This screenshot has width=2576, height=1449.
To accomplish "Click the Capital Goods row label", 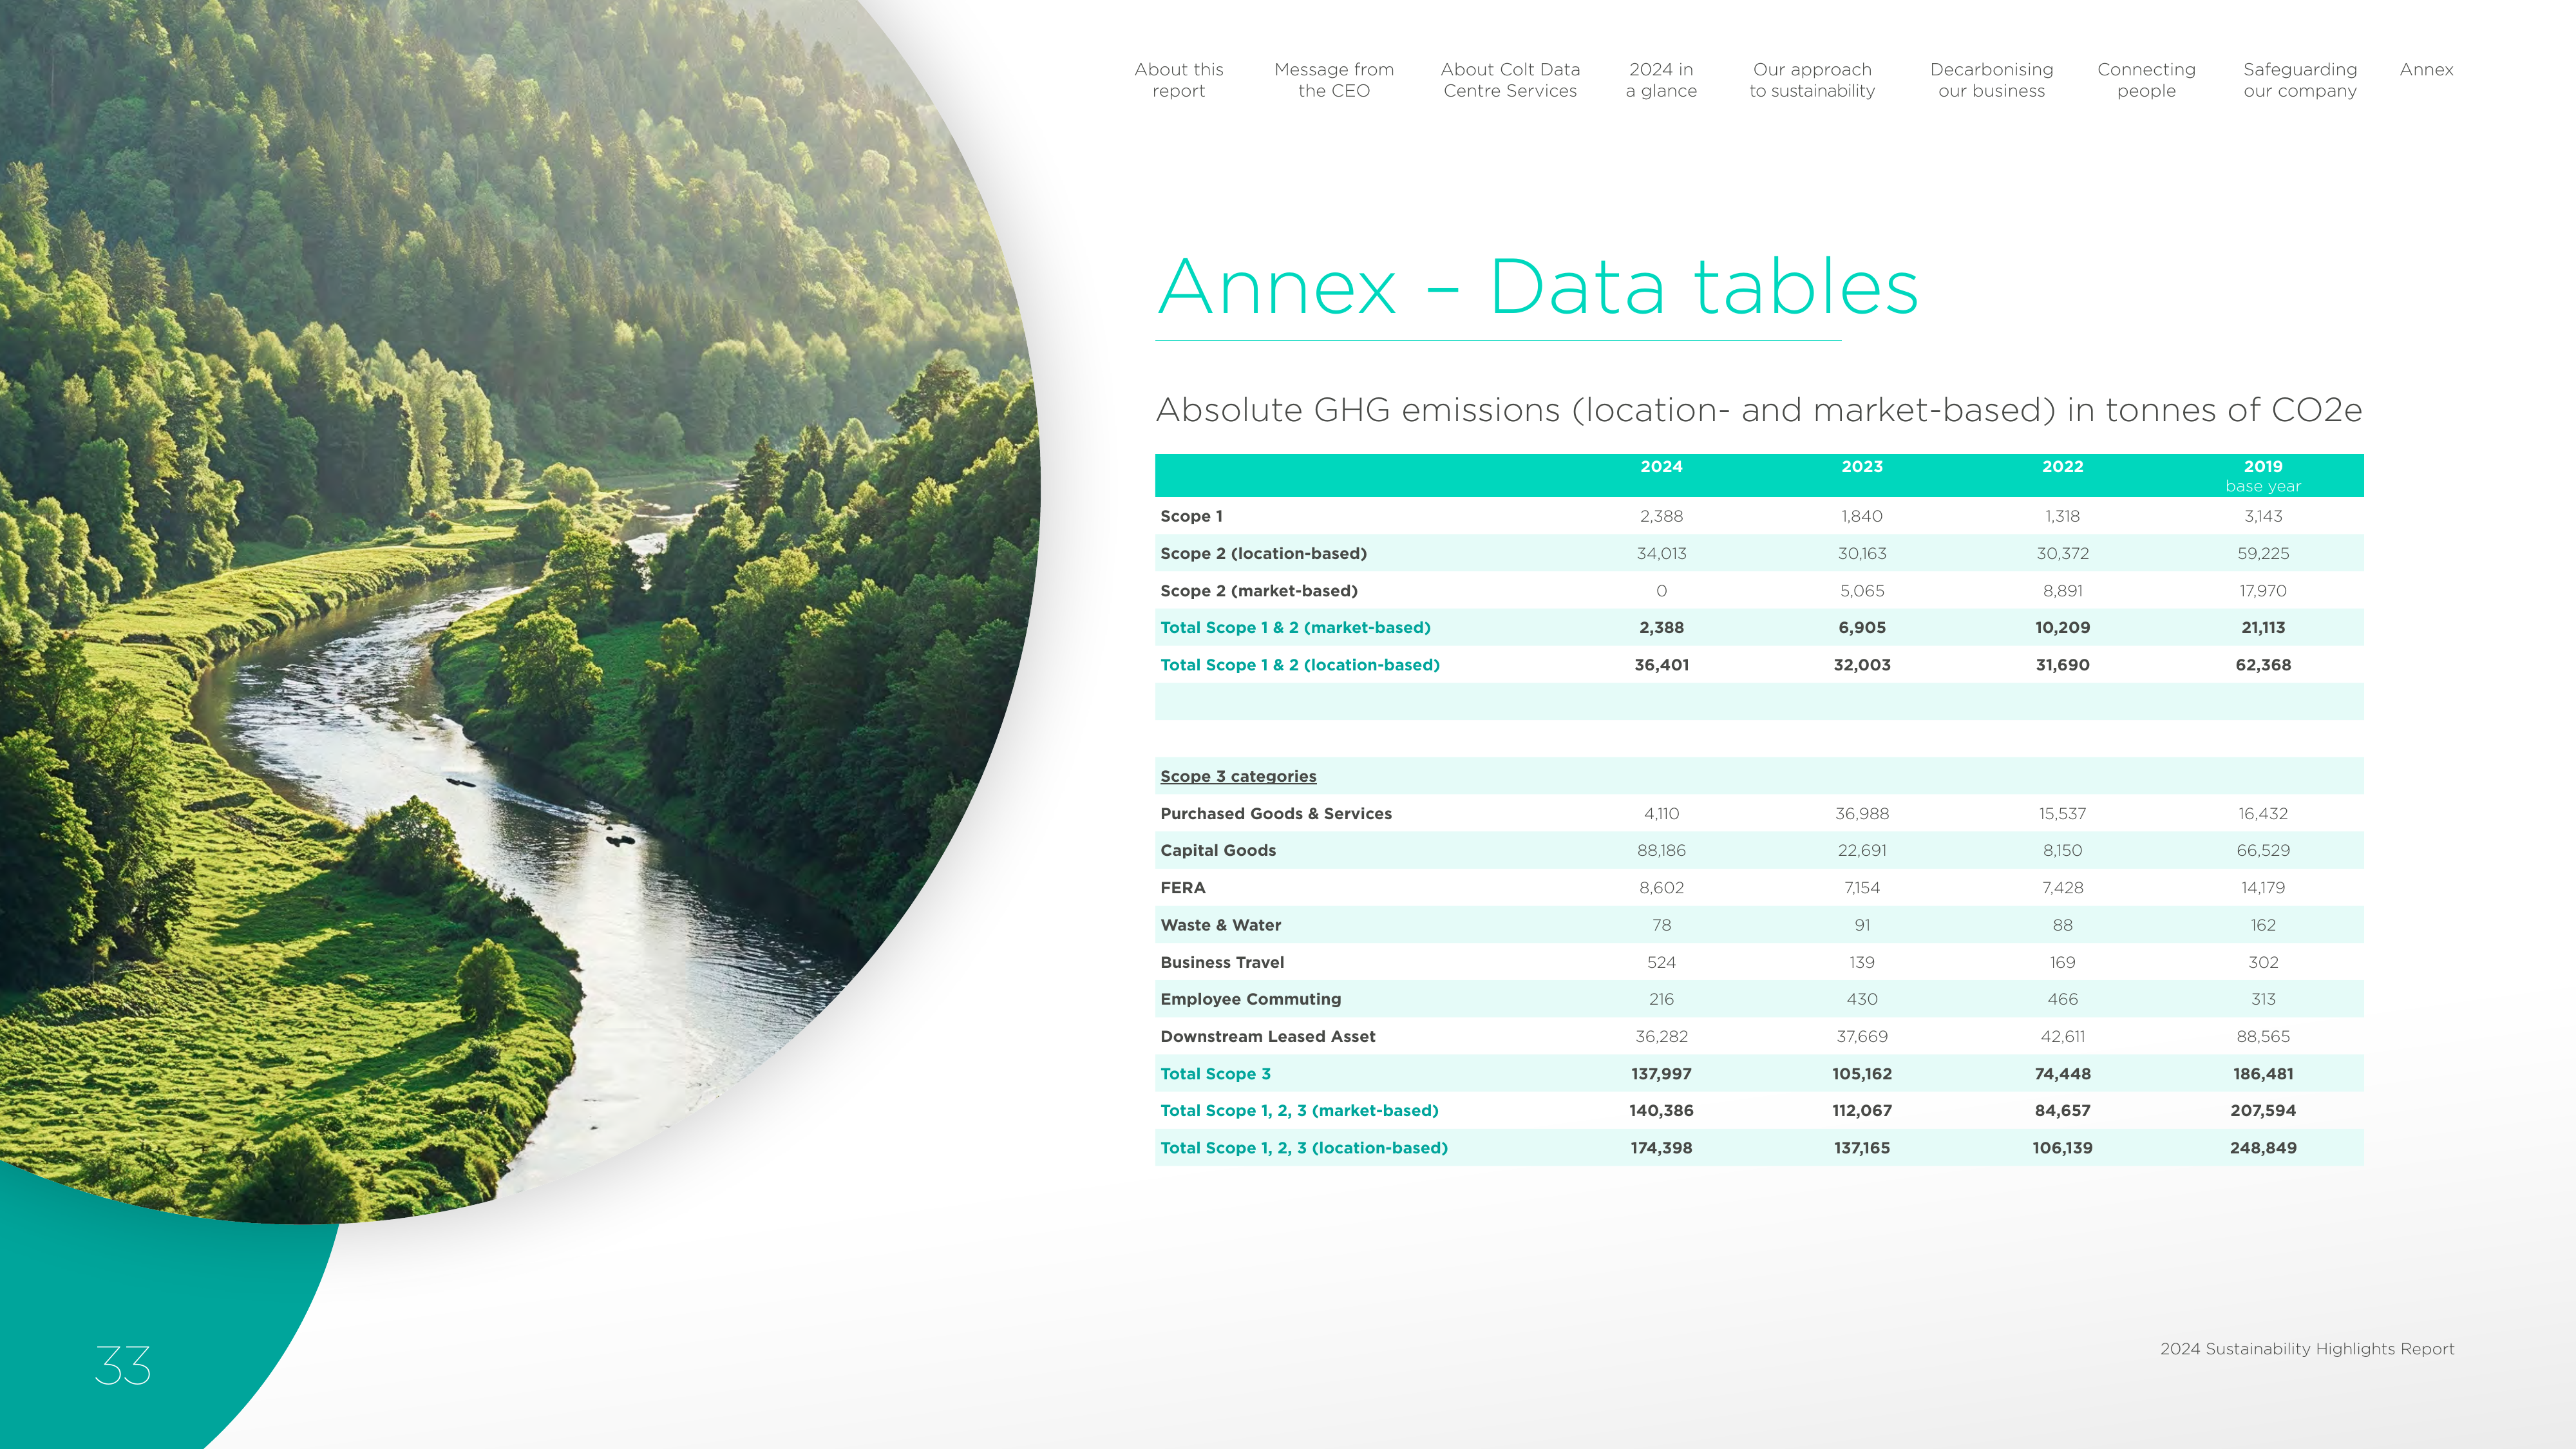I will click(1218, 851).
